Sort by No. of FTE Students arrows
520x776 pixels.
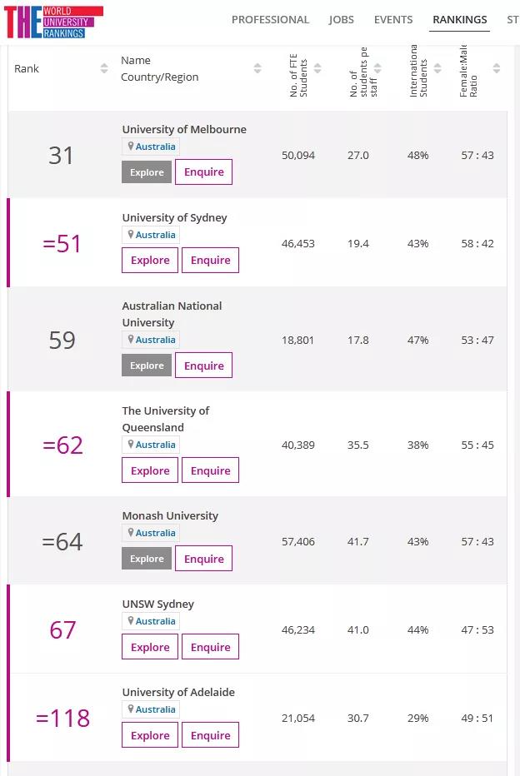point(317,68)
